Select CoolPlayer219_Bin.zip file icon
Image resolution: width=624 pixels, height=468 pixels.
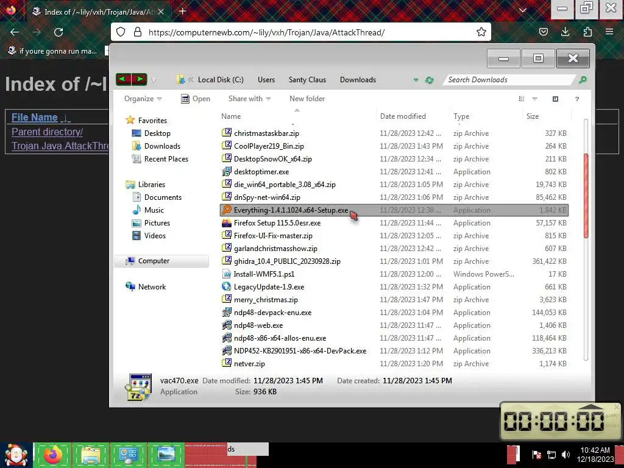(227, 145)
